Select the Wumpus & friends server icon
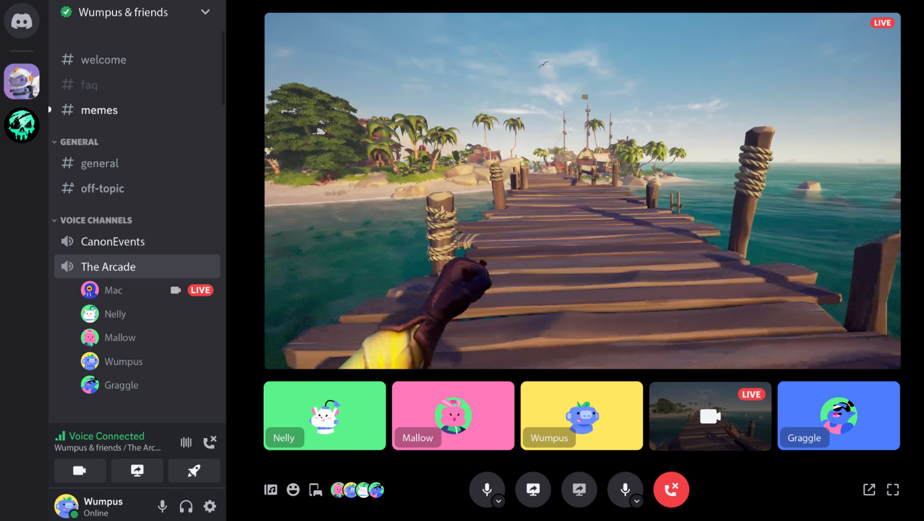This screenshot has width=924, height=521. pos(22,81)
